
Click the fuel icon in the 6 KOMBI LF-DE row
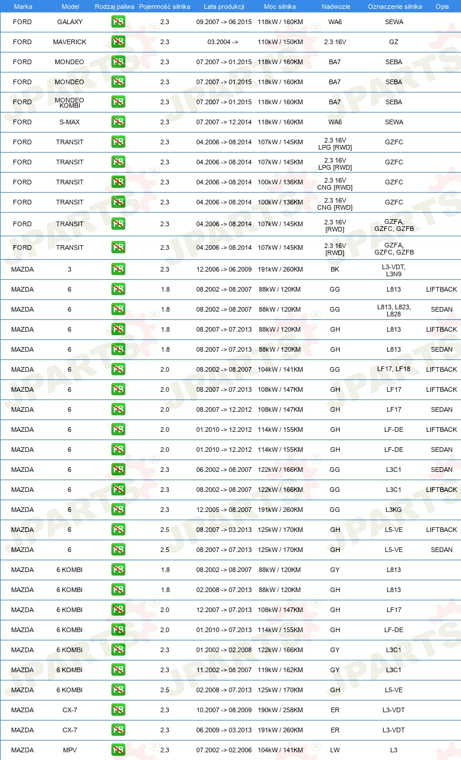118,630
